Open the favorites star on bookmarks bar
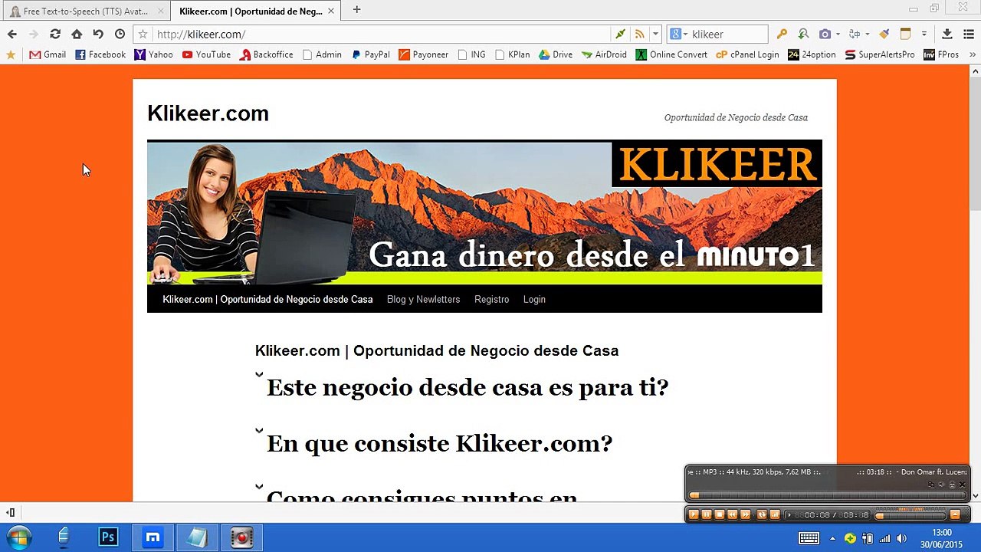 click(x=11, y=54)
